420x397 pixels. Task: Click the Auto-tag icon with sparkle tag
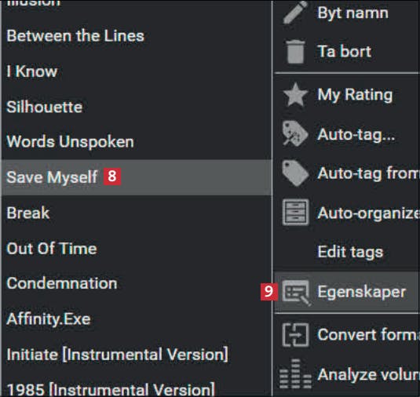pyautogui.click(x=295, y=133)
